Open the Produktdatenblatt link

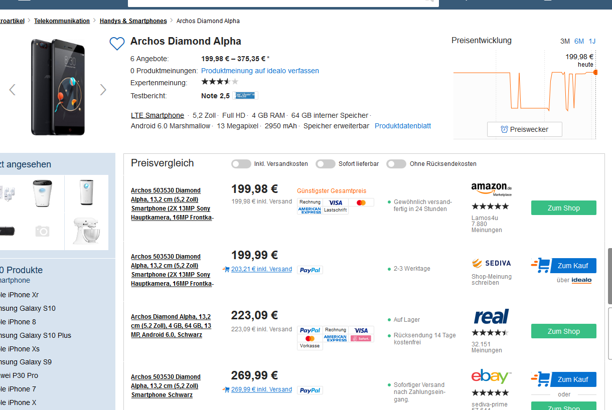(403, 126)
